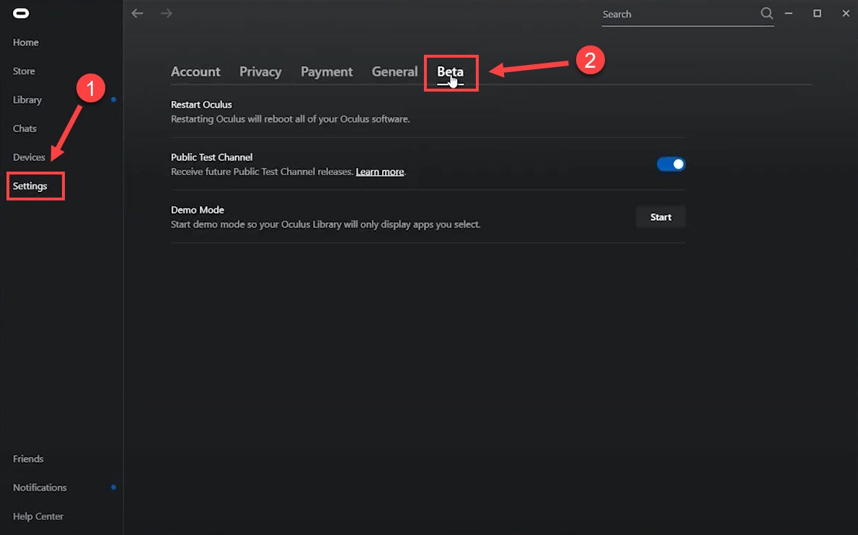858x535 pixels.
Task: Open the Help Center
Action: [38, 516]
